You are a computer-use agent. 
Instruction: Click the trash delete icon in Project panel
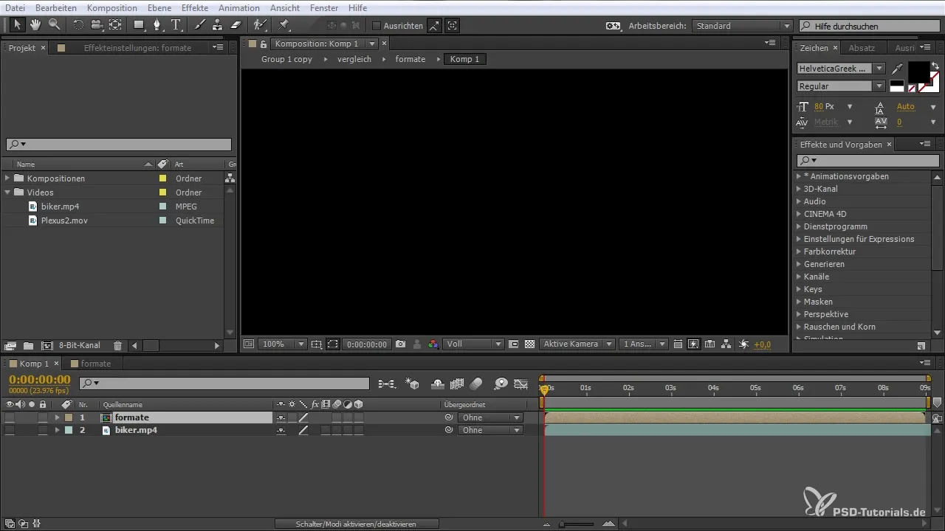pyautogui.click(x=117, y=345)
